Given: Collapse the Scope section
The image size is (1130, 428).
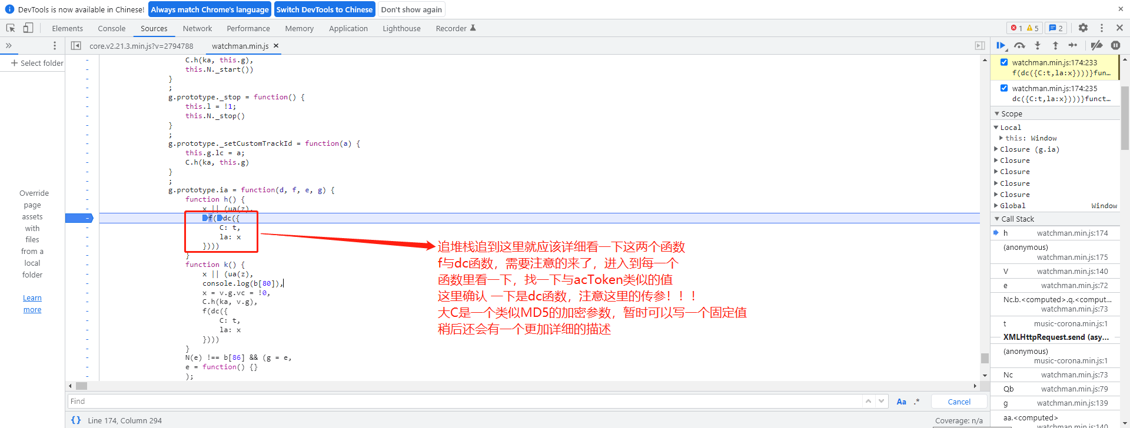Looking at the screenshot, I should [x=997, y=114].
